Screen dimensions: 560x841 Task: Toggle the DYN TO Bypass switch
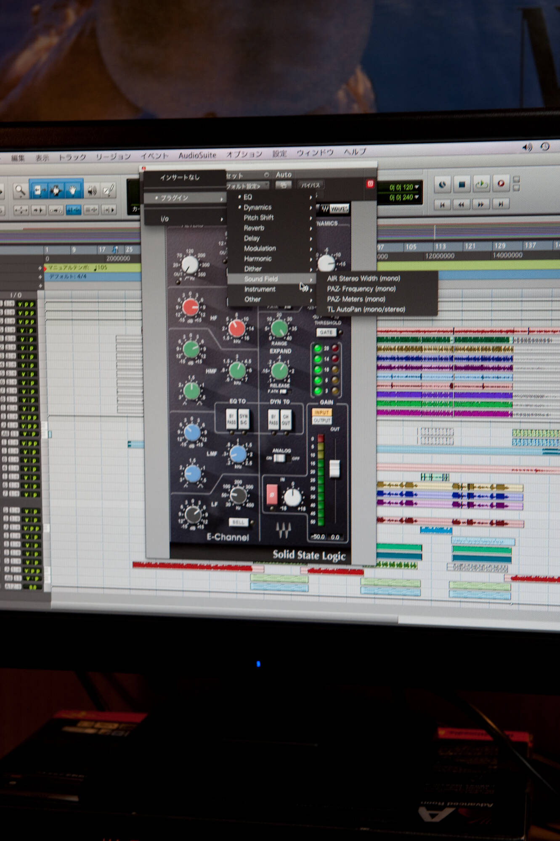(273, 419)
